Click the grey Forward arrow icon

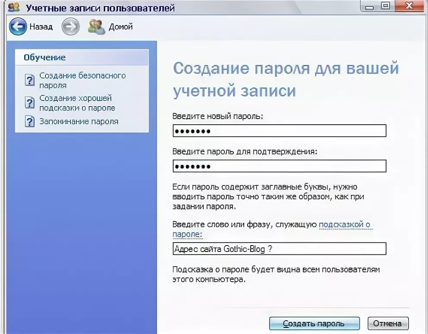71,26
